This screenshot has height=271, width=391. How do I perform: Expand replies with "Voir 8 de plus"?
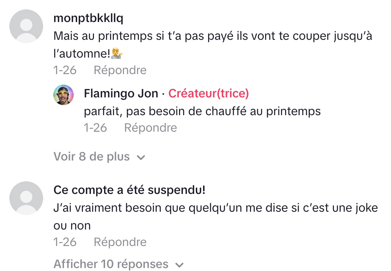(x=91, y=157)
